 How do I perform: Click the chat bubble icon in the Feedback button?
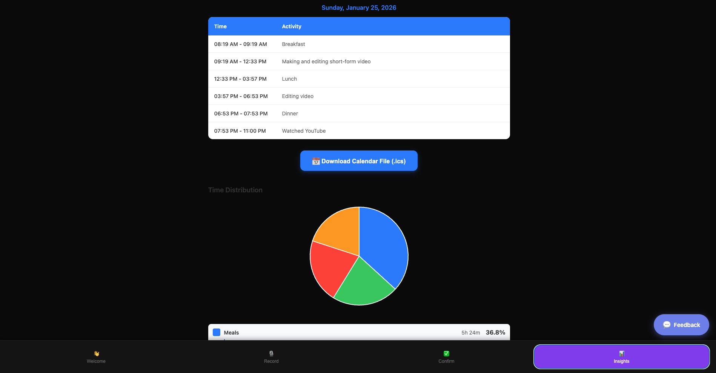point(667,324)
